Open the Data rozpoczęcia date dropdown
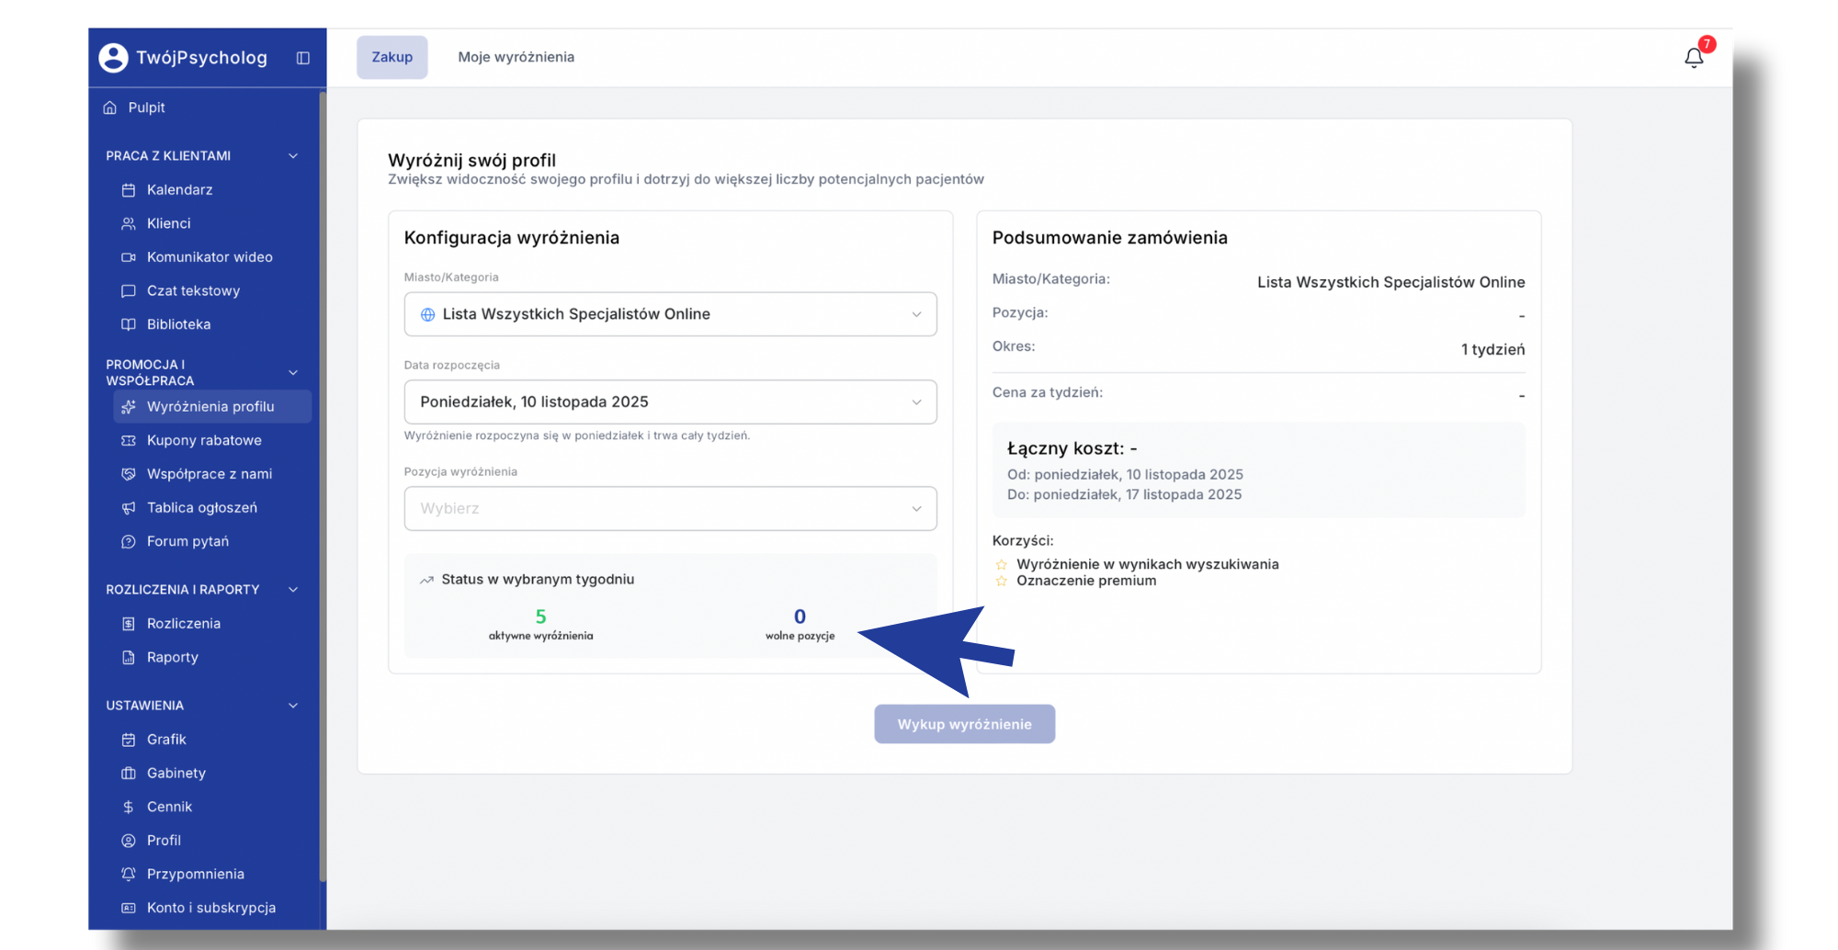Screen dimensions: 1838x950 coord(670,402)
